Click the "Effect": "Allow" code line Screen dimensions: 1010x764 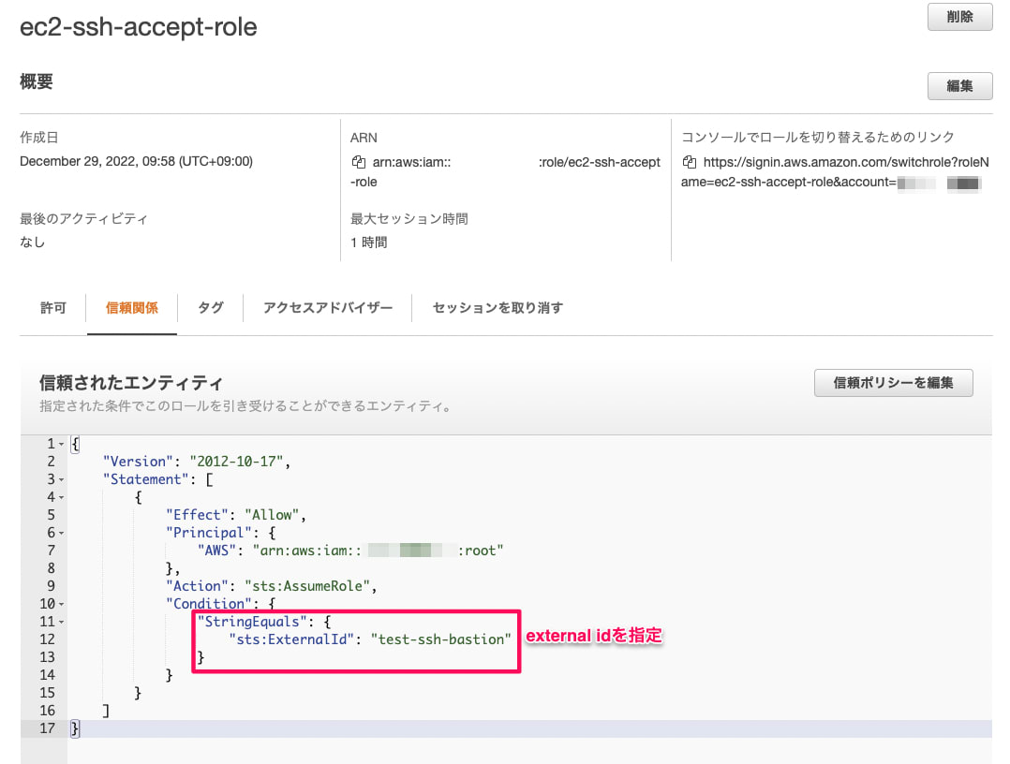coord(236,515)
